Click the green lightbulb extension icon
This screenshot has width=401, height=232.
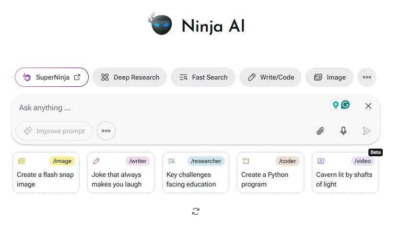point(336,104)
